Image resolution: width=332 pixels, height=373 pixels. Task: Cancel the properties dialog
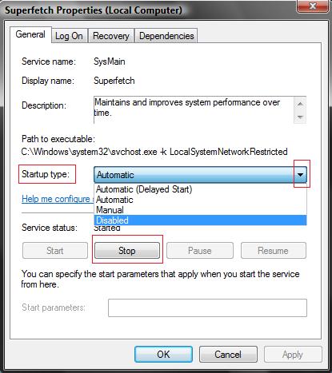(228, 355)
